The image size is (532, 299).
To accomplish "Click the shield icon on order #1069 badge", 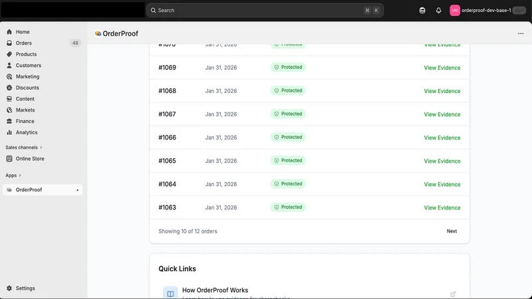I will (x=277, y=68).
